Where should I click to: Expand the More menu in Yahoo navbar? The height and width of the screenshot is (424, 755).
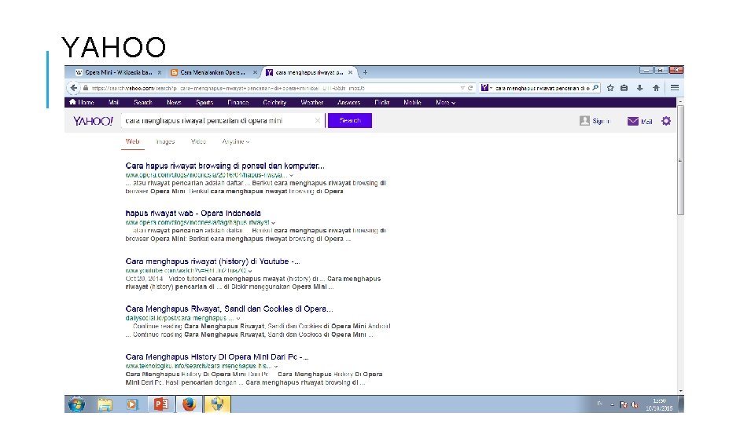(x=445, y=102)
